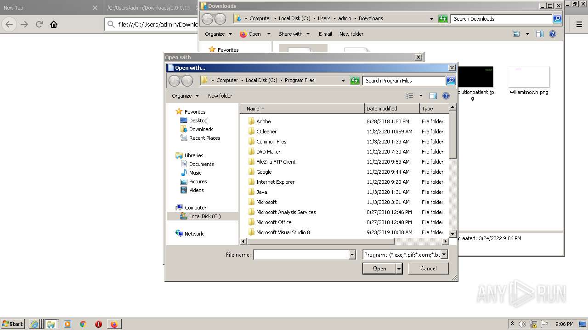Select the Google folder
Image resolution: width=588 pixels, height=330 pixels.
(264, 172)
